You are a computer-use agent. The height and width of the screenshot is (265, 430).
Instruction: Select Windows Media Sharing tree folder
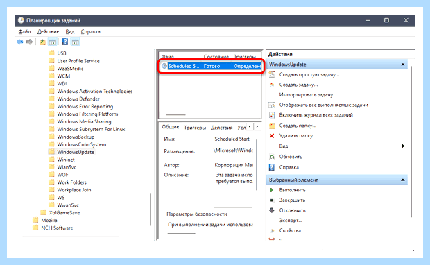click(x=84, y=121)
